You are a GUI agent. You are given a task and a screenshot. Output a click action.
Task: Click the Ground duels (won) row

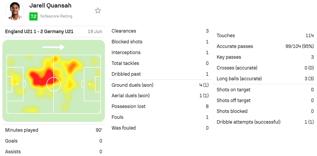pos(160,85)
